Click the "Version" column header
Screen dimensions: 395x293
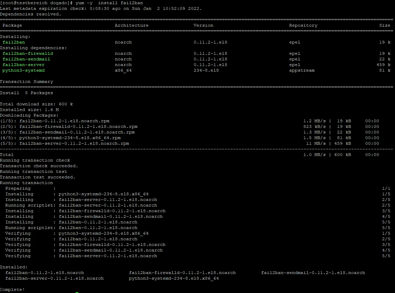203,25
